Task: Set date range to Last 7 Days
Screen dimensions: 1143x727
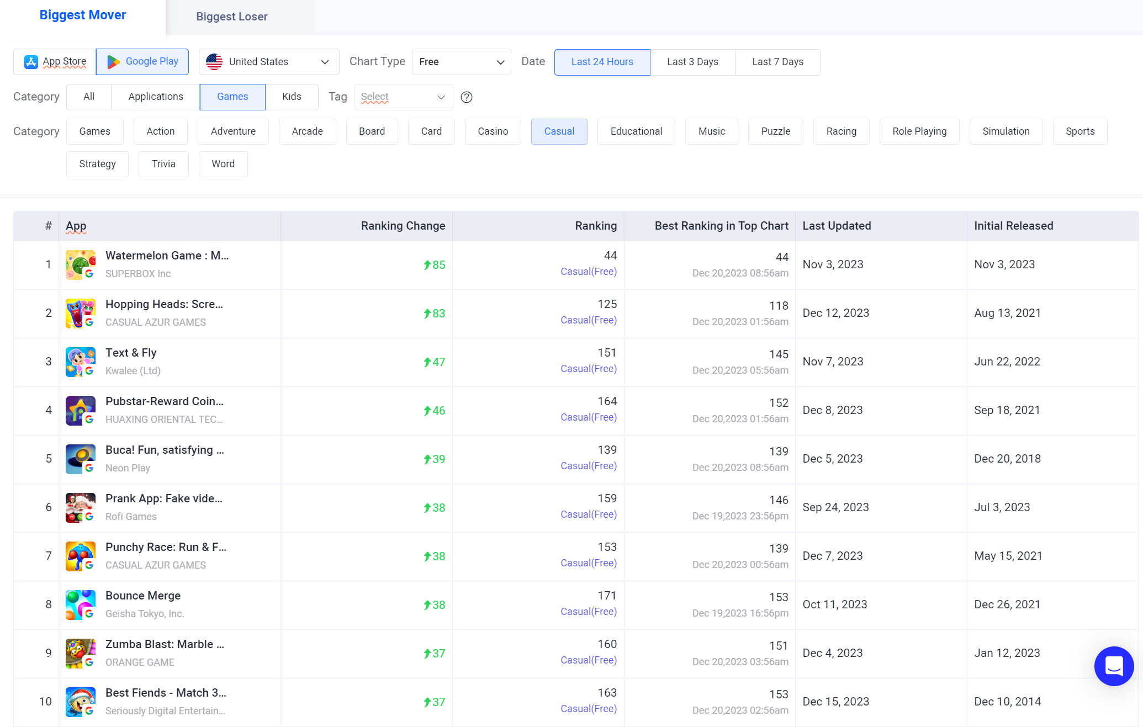Action: (x=777, y=62)
